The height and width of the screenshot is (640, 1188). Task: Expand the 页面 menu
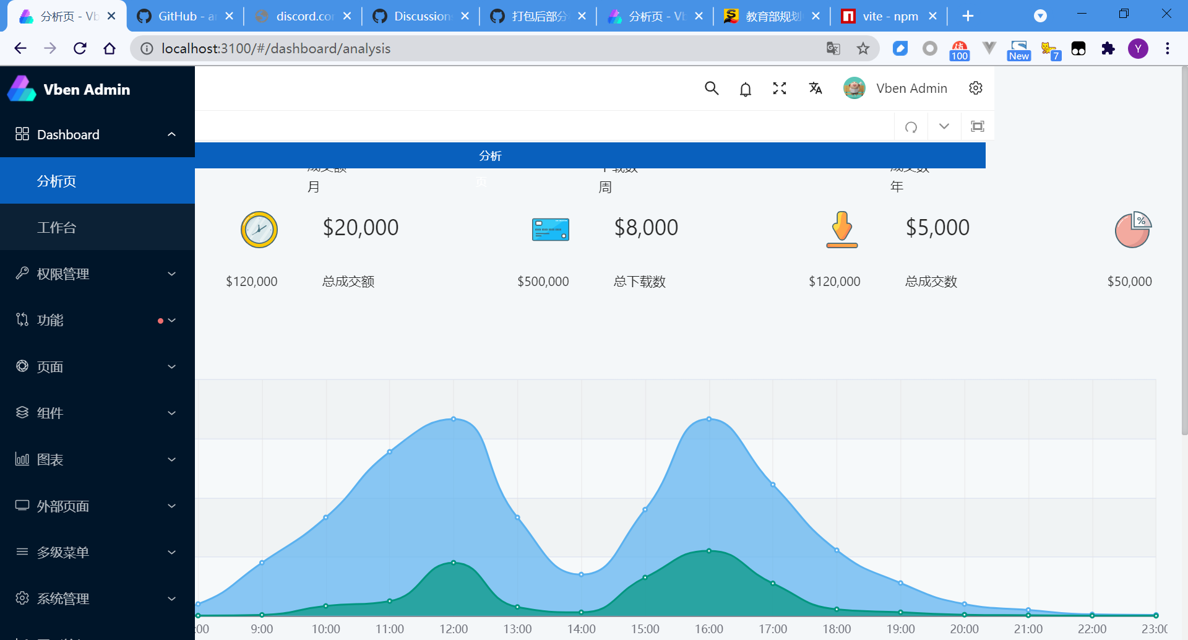click(x=97, y=366)
